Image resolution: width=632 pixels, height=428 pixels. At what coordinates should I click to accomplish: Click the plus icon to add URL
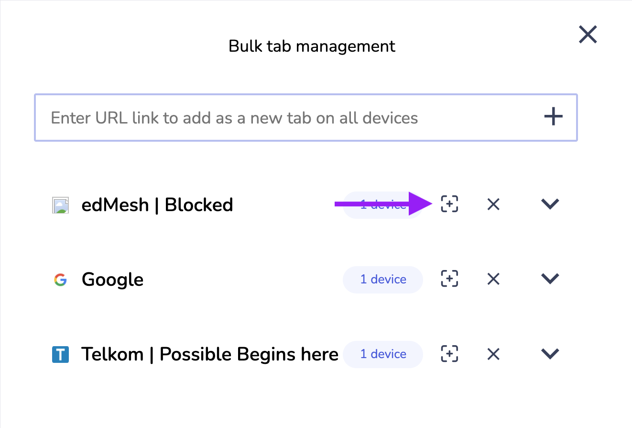pos(553,116)
